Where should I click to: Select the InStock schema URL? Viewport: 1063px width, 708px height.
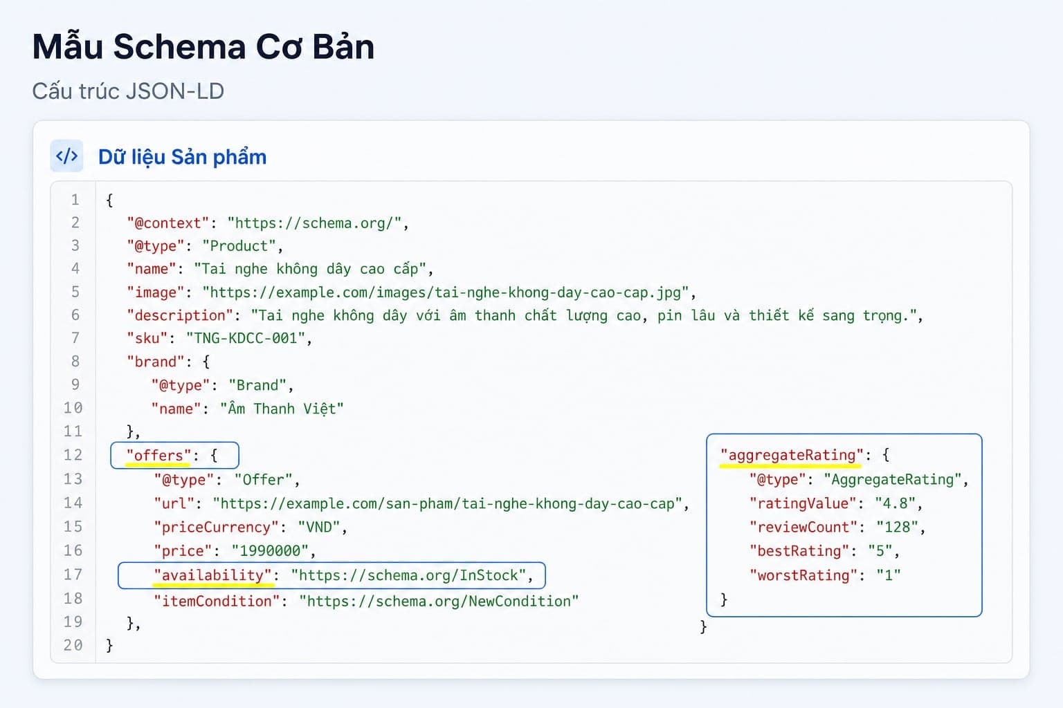(408, 575)
